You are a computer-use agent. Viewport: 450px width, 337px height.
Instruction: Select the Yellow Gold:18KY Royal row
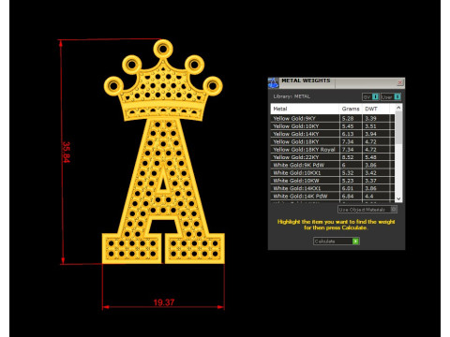[333, 150]
